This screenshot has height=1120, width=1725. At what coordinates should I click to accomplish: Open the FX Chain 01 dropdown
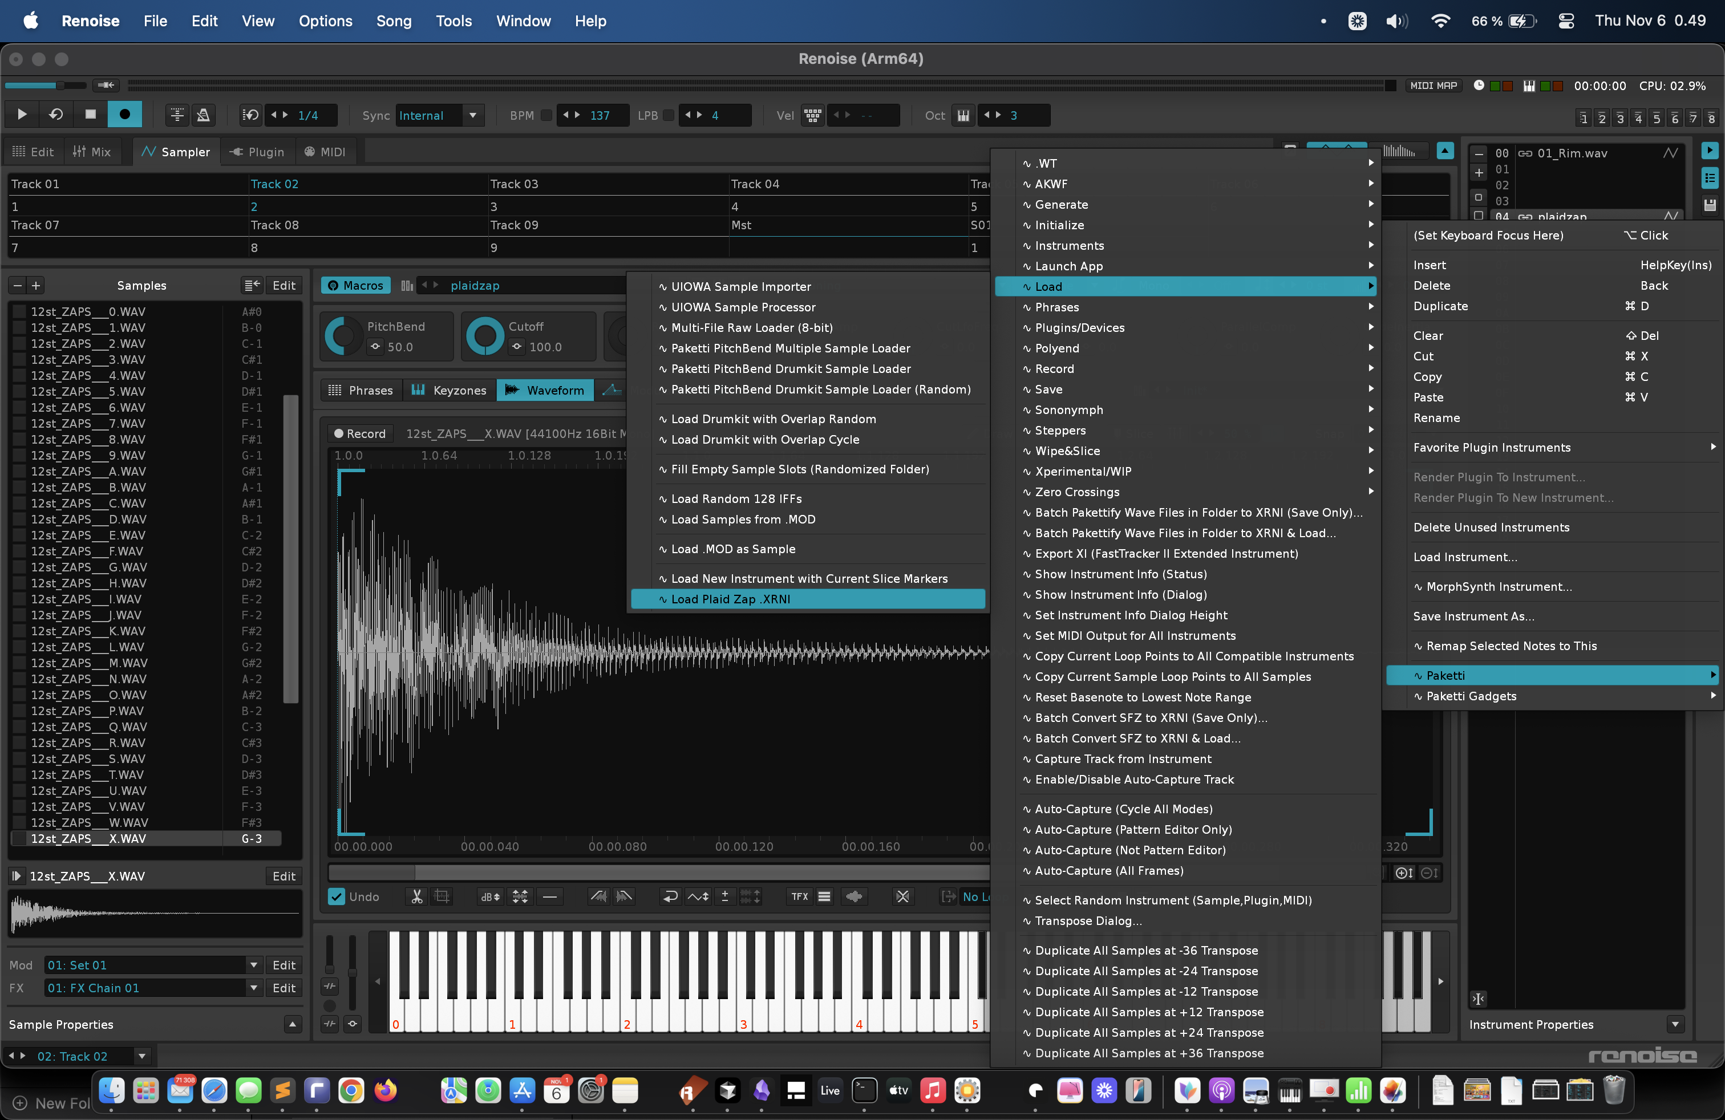pyautogui.click(x=253, y=988)
